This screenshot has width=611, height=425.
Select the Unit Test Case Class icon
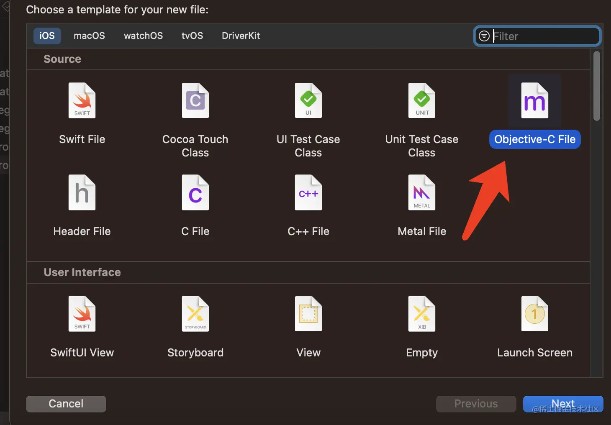422,100
